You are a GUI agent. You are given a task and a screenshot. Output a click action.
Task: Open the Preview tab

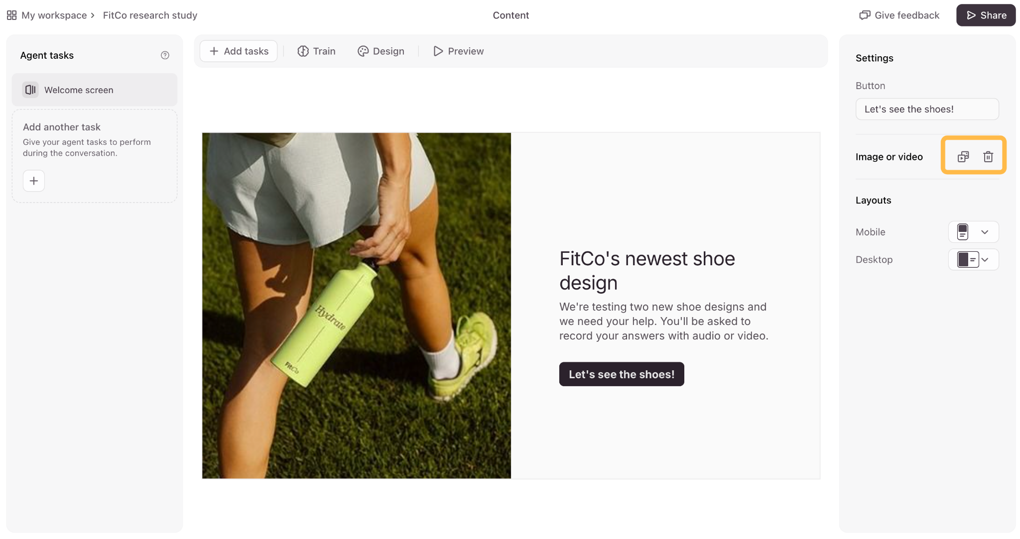[458, 51]
